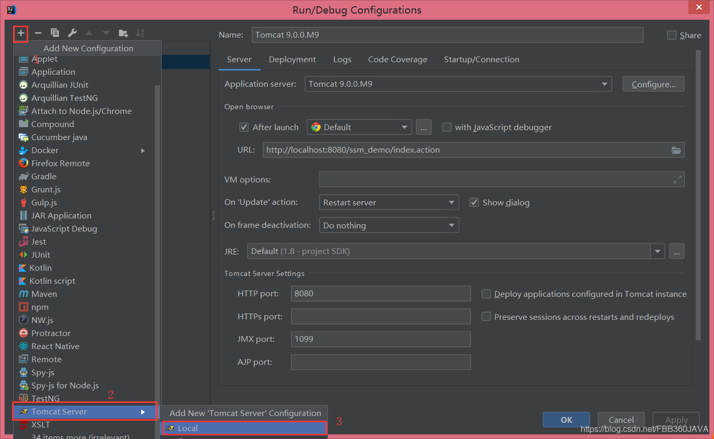Open the Code Coverage tab
Screen dimensions: 714x439
398,60
